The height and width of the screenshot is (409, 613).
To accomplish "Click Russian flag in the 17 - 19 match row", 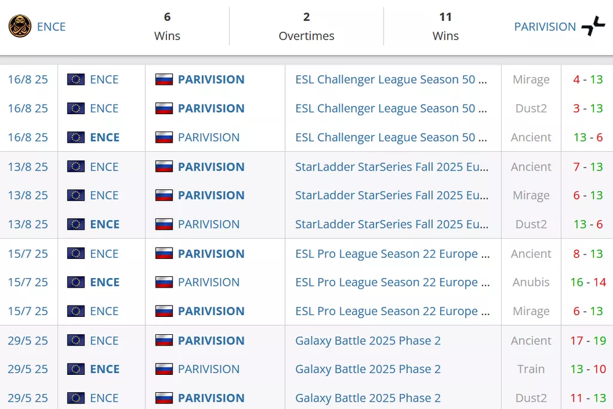I will coord(164,341).
